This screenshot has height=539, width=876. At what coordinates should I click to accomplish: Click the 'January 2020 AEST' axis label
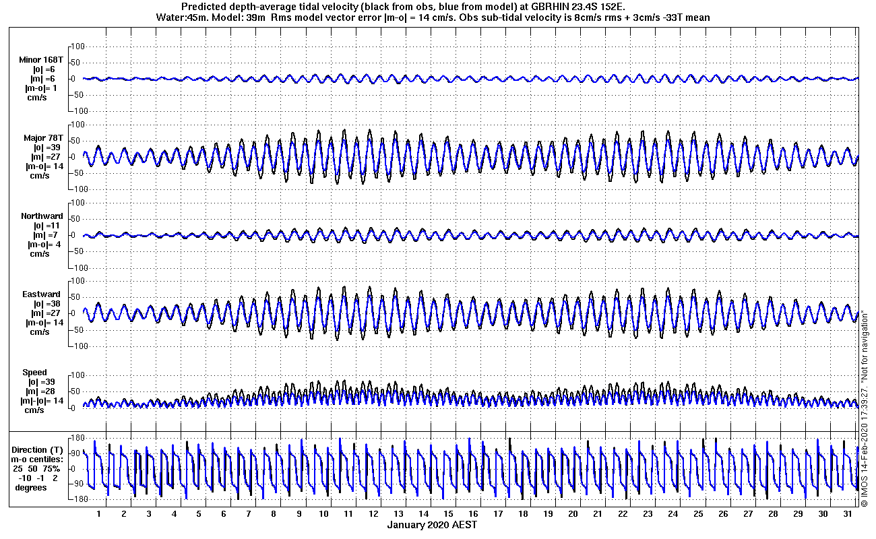pyautogui.click(x=432, y=525)
